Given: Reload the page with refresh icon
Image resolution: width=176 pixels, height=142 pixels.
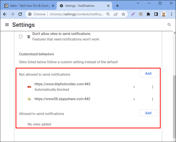Looking at the screenshot, I should point(20,14).
